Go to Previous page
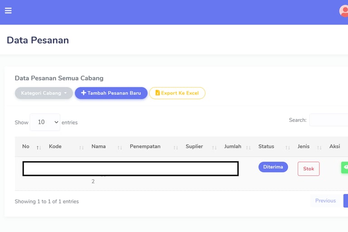Viewport: 348px width, 232px height. pos(325,201)
